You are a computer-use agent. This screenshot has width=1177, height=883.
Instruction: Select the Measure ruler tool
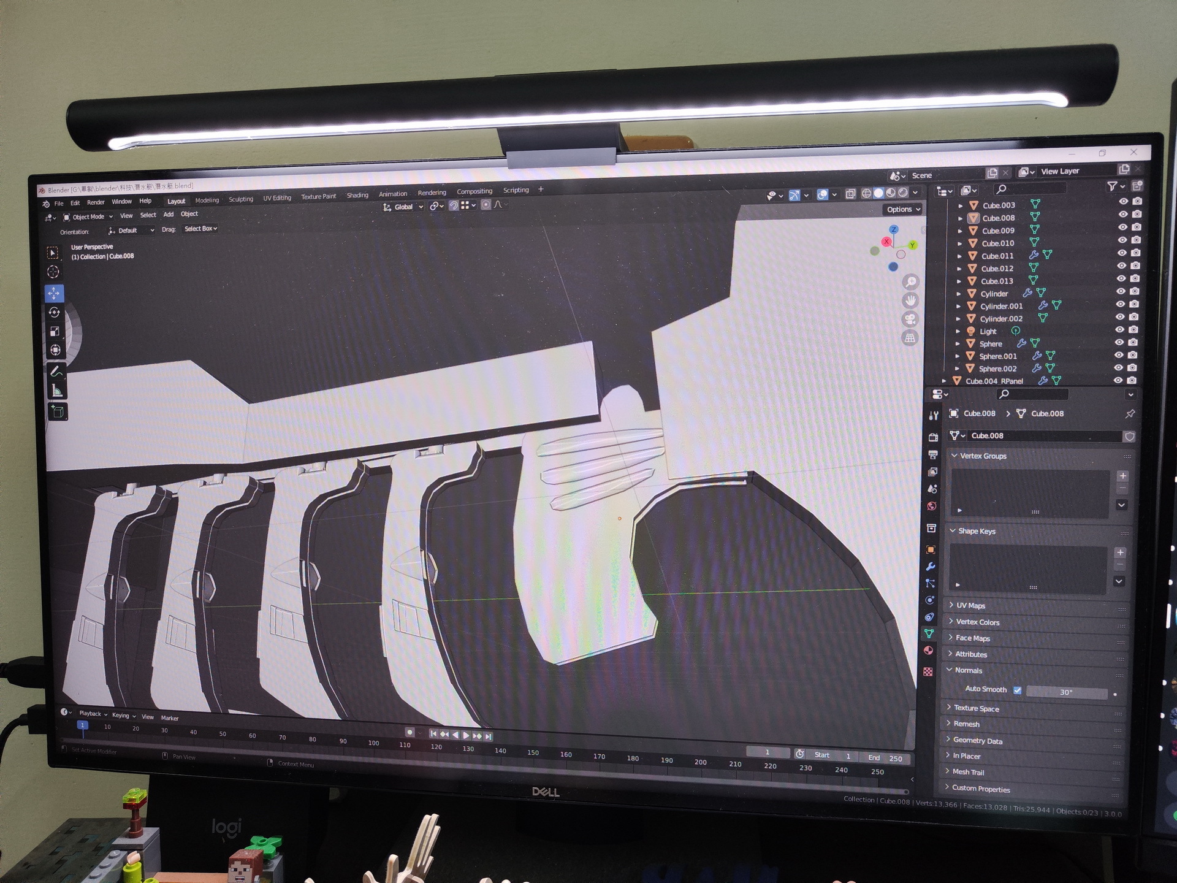tap(56, 391)
